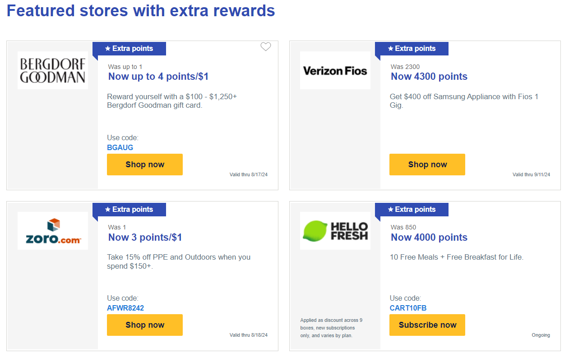Viewport: 569px width, 357px height.
Task: Shop now at Zoro.com
Action: click(x=144, y=325)
